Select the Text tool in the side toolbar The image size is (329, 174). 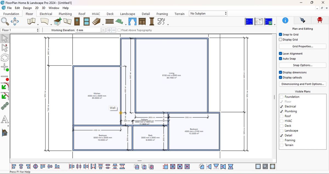pyautogui.click(x=5, y=119)
